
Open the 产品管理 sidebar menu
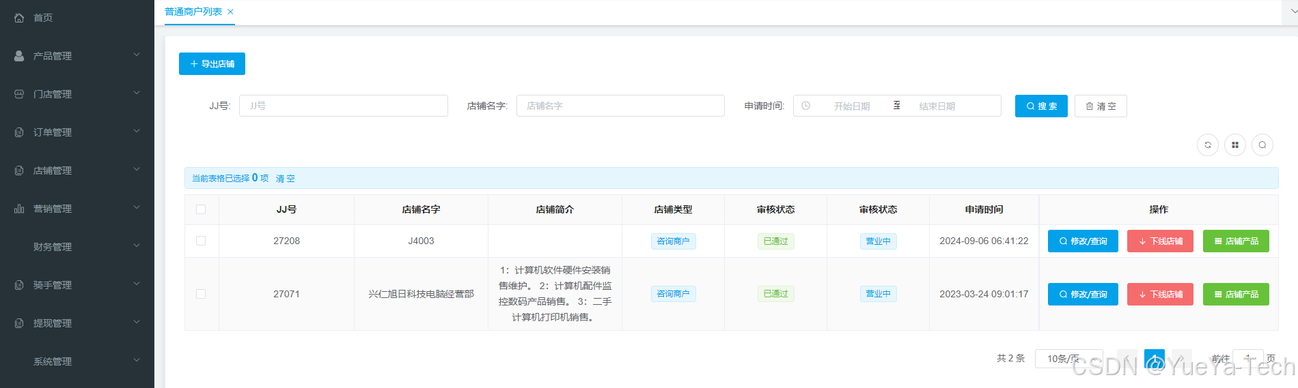(77, 56)
